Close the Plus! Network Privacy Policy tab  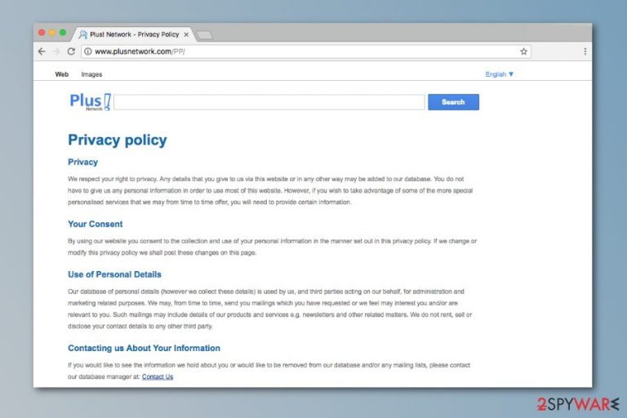(186, 35)
